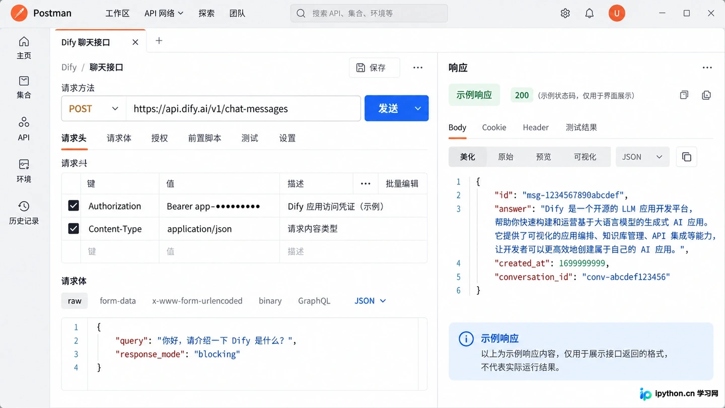Select the GraphQL body type

(x=314, y=301)
